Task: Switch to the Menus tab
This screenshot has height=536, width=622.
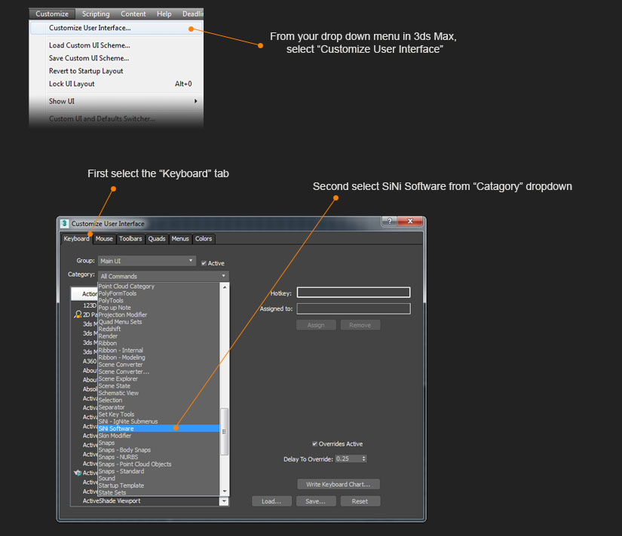Action: click(180, 239)
